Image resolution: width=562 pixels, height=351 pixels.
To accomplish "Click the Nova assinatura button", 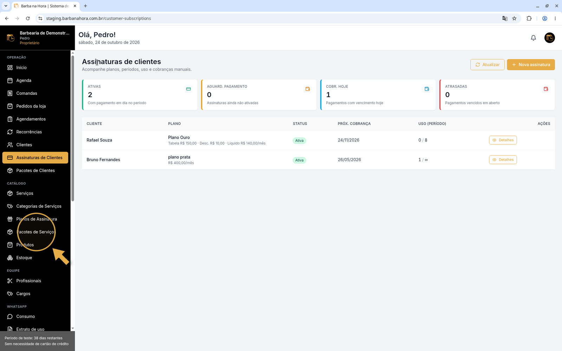I will pos(531,65).
